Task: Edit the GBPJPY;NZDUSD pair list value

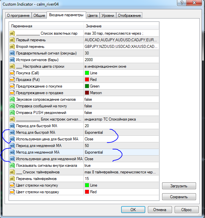Action: [121, 47]
